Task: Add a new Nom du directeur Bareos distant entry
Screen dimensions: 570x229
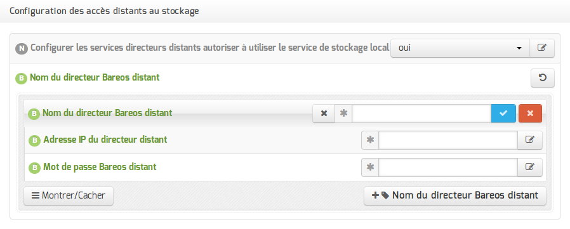Action: coord(454,195)
